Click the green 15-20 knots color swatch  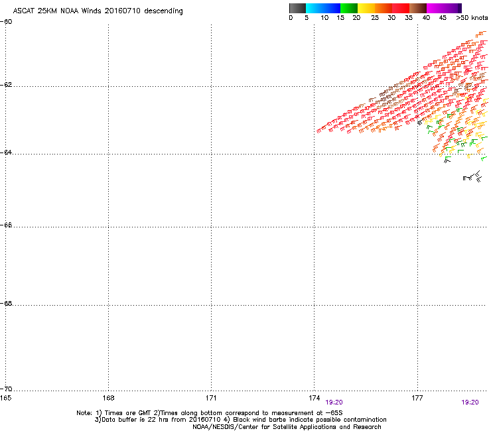click(349, 8)
